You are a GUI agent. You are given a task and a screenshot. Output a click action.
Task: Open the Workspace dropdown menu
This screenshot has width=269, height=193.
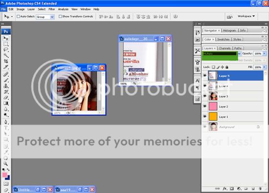pos(246,16)
